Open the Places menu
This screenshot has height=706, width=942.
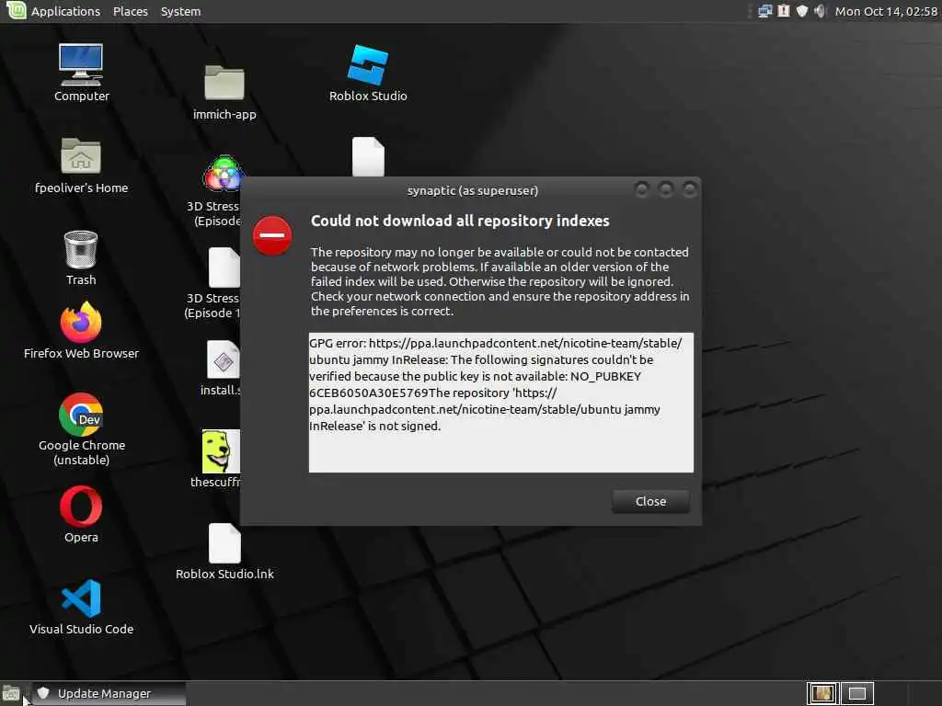(131, 11)
